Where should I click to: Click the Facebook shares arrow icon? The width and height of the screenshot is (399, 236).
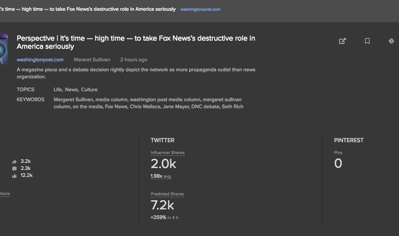pos(14,161)
